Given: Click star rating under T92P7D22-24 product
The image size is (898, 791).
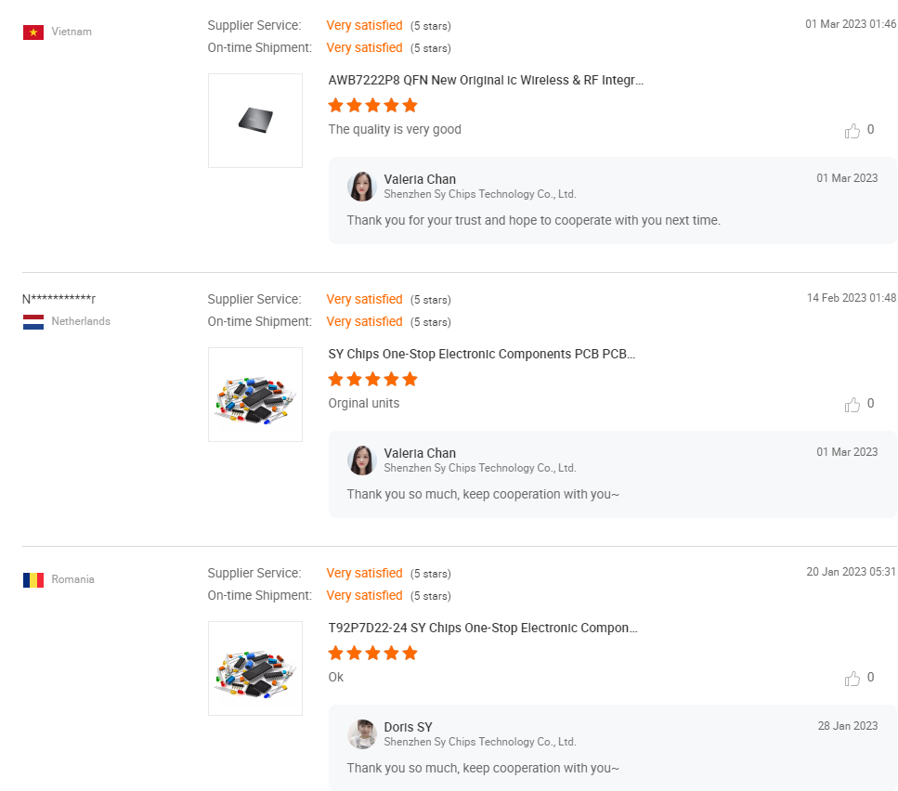Looking at the screenshot, I should point(373,654).
